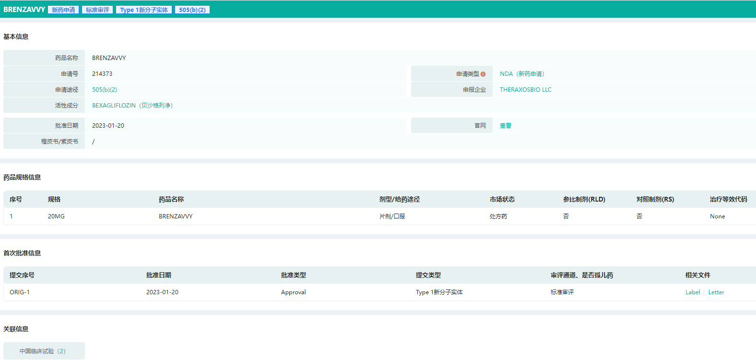This screenshot has width=756, height=360.
Task: Open the BEXAGLIFLOZIN active ingredient link
Action: tap(132, 106)
